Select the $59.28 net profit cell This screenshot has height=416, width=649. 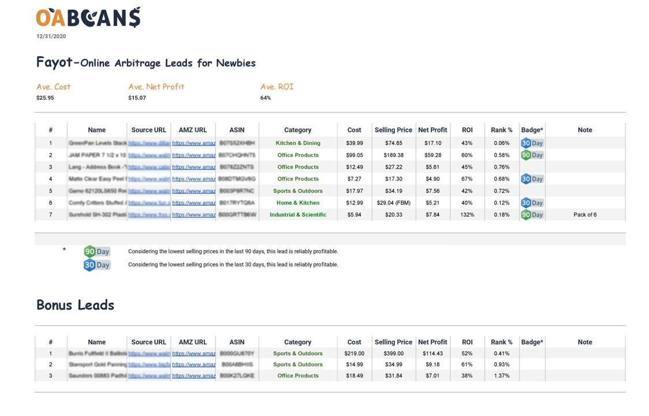pyautogui.click(x=432, y=155)
